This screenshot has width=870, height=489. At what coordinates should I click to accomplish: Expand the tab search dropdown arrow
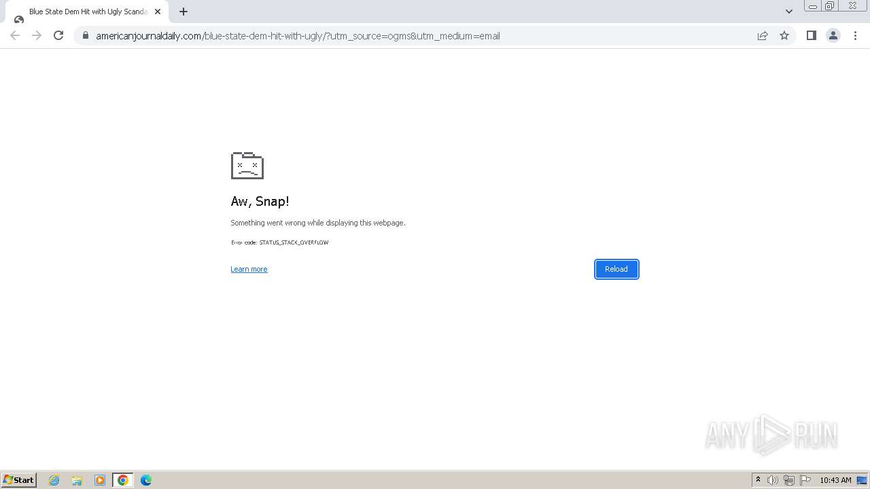[x=788, y=12]
